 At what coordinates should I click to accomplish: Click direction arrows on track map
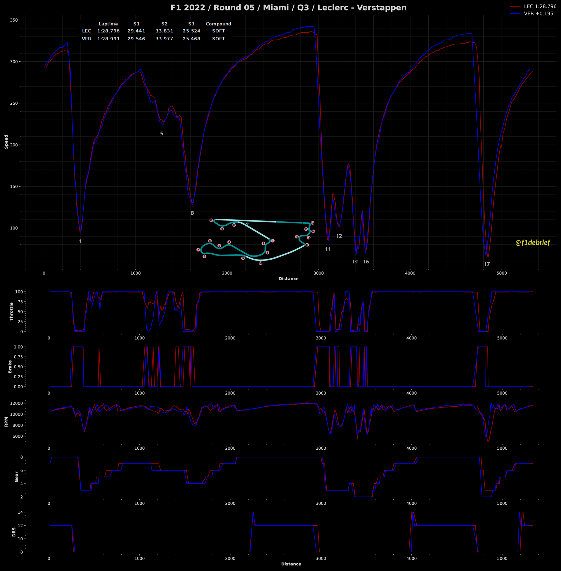(247, 223)
